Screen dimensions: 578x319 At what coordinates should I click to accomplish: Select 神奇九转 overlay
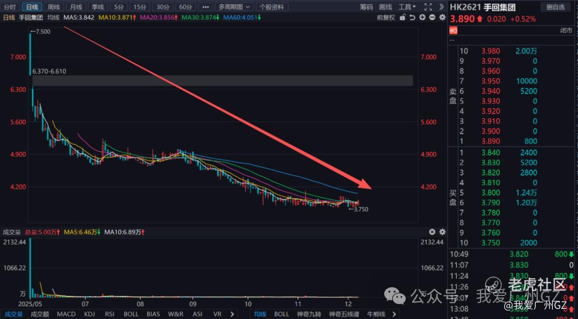pyautogui.click(x=309, y=314)
